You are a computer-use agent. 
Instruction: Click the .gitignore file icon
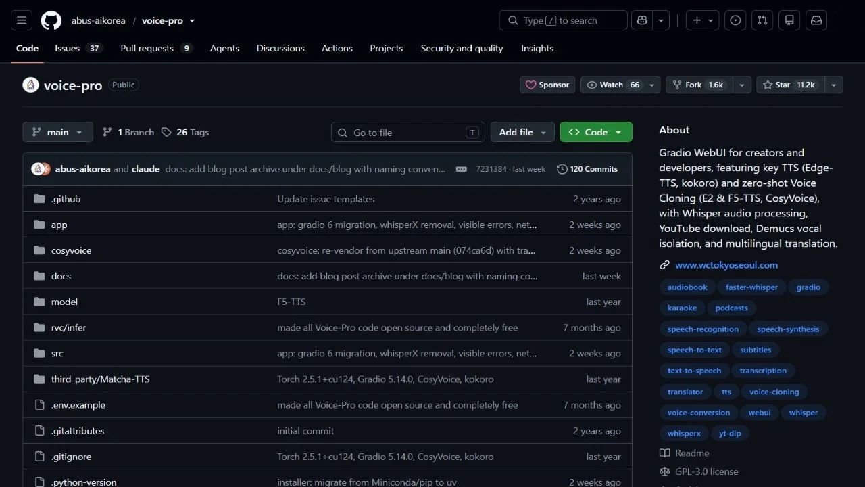coord(39,457)
